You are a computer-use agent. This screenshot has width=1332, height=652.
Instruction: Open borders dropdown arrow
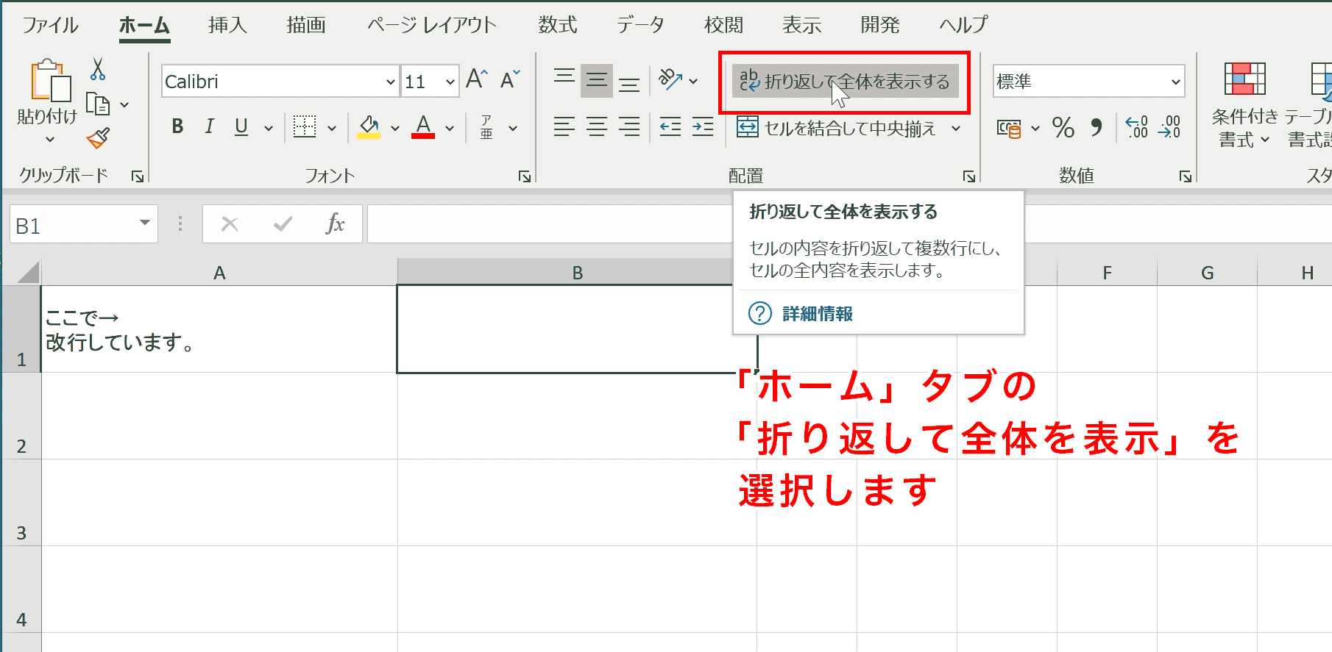pyautogui.click(x=332, y=128)
